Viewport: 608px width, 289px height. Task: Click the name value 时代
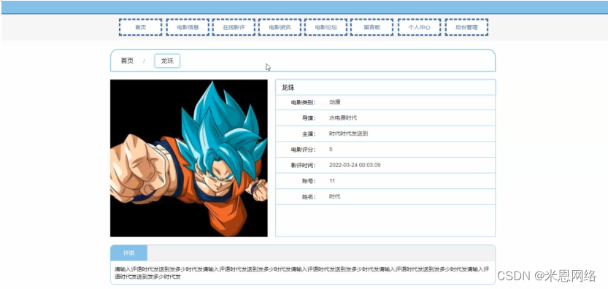(x=334, y=196)
